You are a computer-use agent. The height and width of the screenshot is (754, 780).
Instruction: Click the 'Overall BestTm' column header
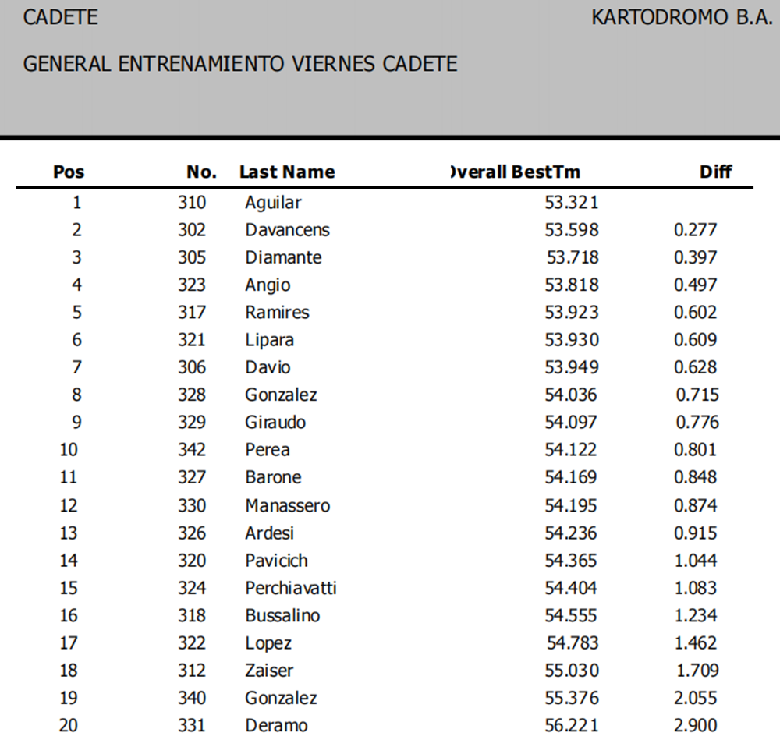coord(516,172)
